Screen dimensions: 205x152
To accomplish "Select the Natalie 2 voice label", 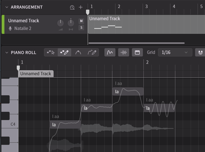I will click(23, 28).
